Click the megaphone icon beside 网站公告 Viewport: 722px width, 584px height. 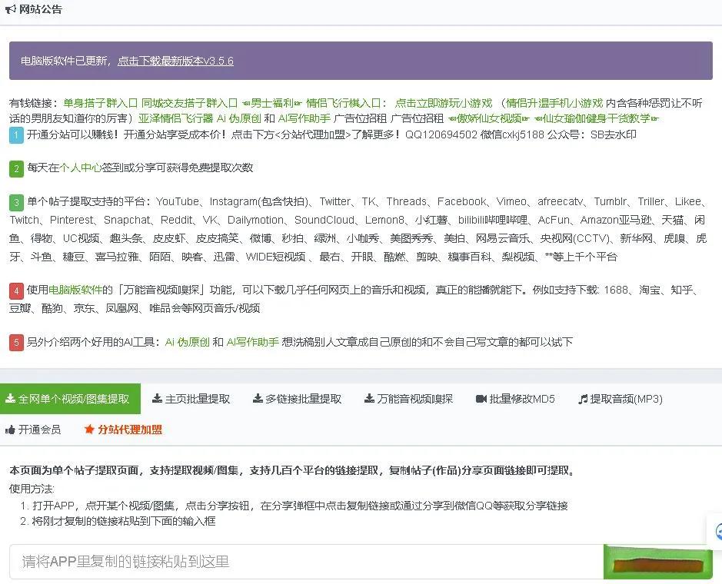10,10
